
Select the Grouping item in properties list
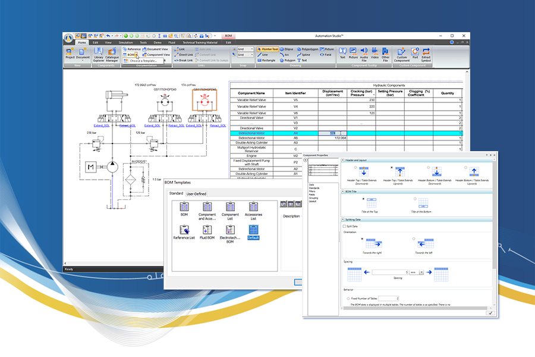313,198
